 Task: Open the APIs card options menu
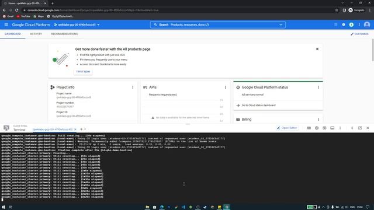pyautogui.click(x=226, y=87)
